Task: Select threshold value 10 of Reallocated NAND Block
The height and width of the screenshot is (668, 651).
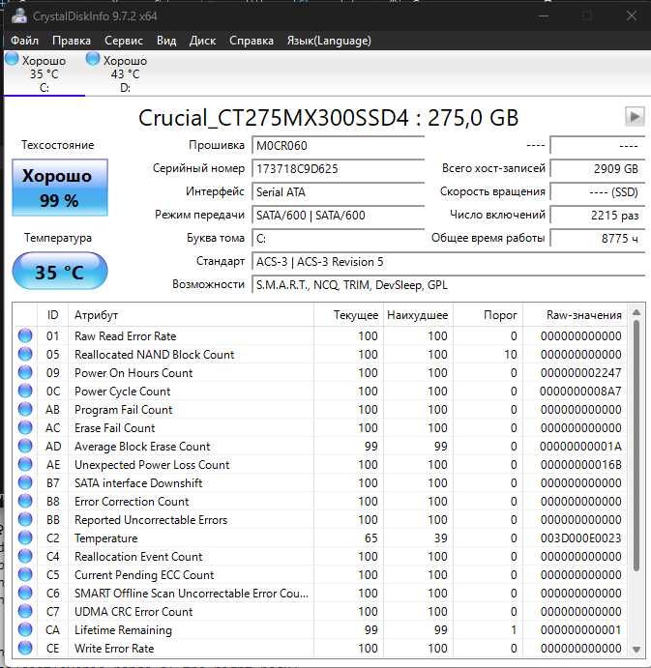Action: coord(511,355)
